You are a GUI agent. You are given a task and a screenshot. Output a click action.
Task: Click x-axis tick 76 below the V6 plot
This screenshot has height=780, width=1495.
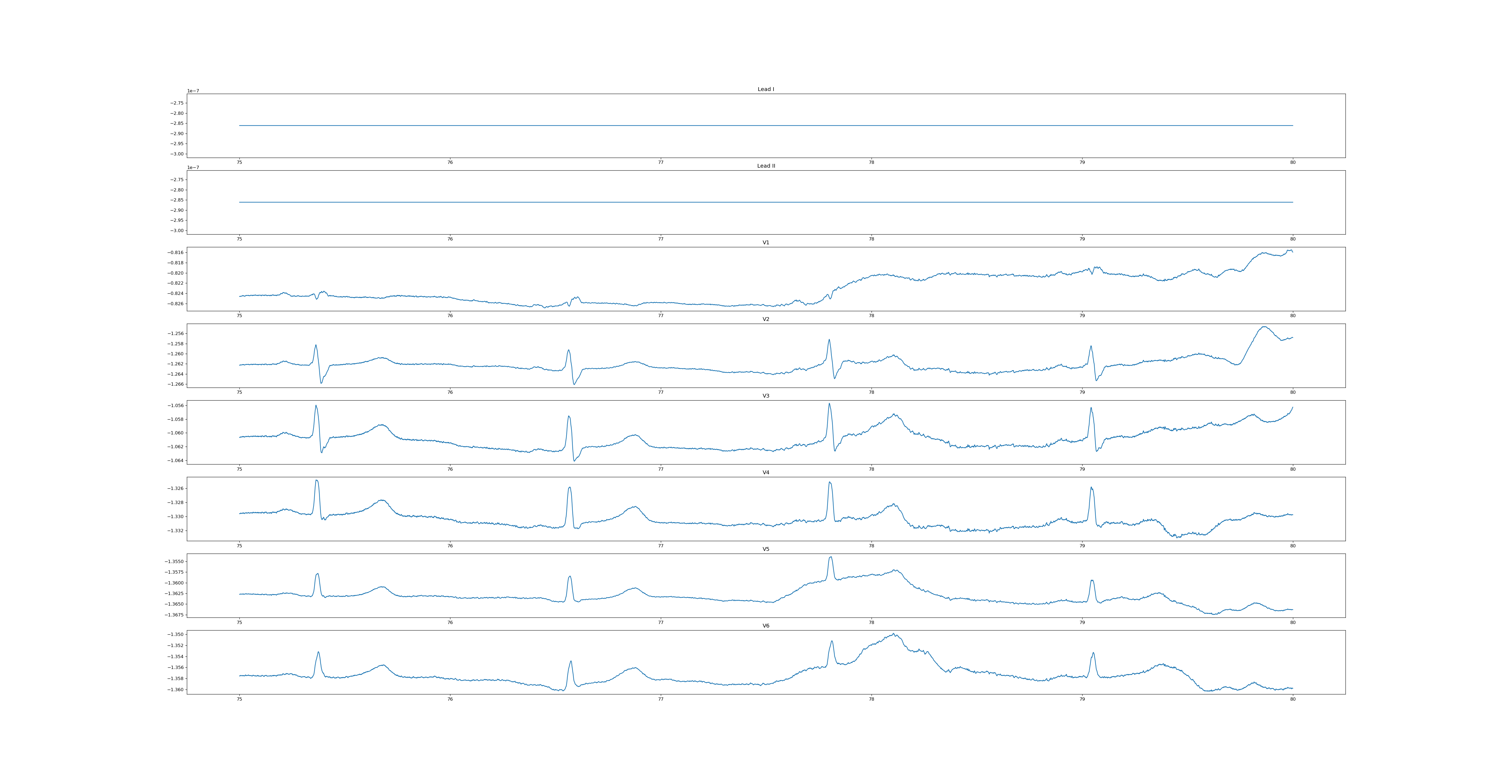click(x=450, y=699)
